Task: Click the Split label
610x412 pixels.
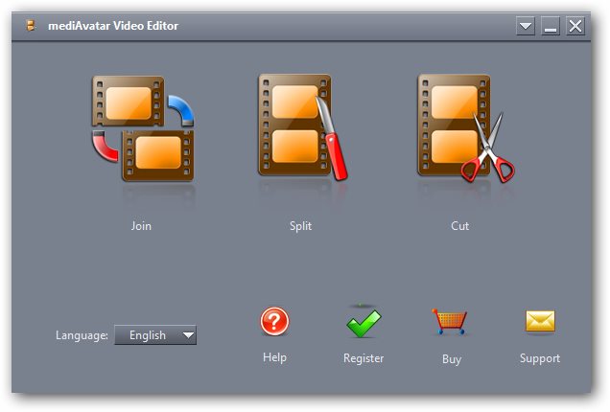Action: coord(300,226)
